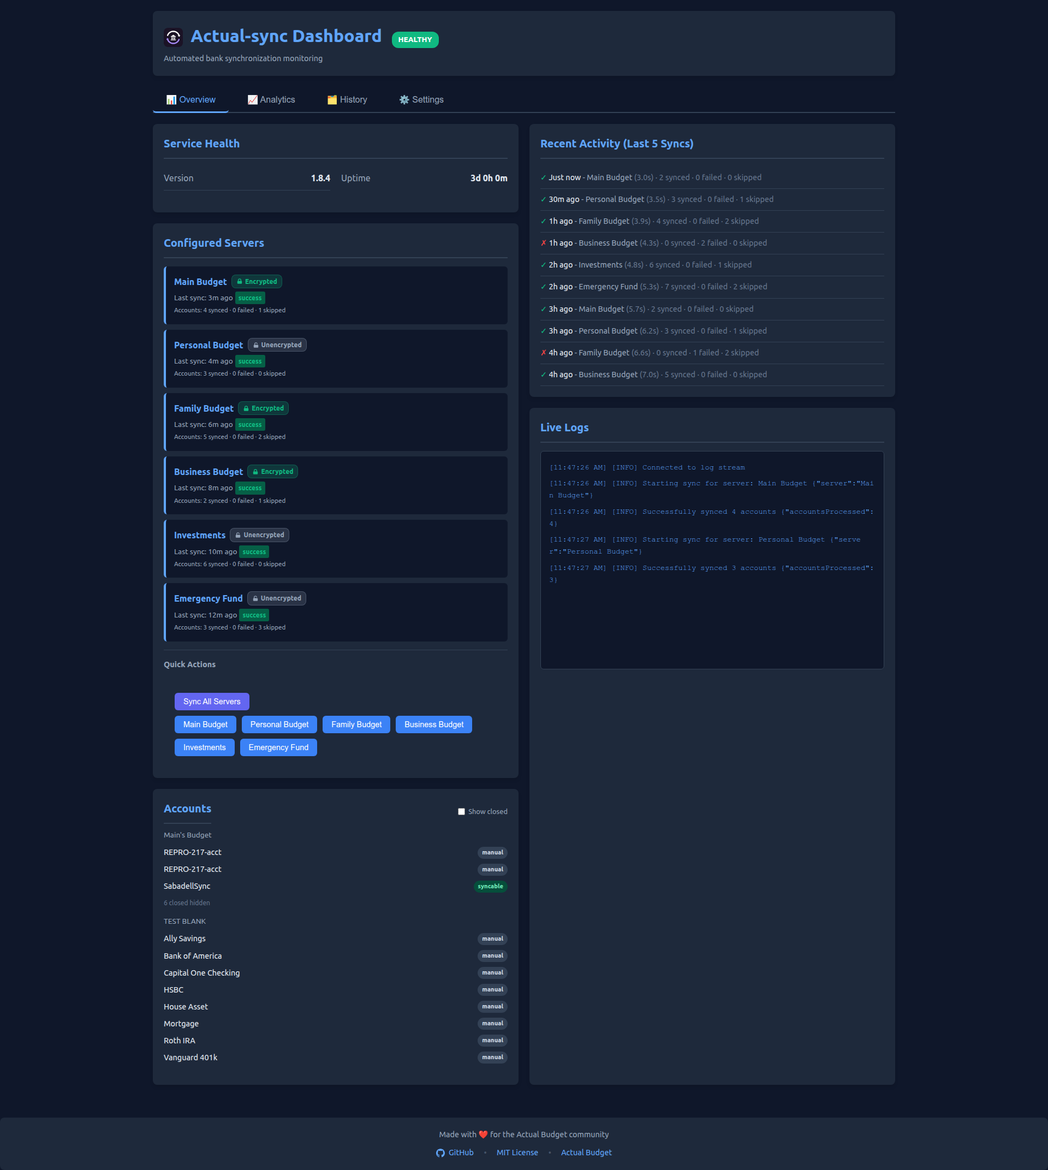This screenshot has width=1048, height=1170.
Task: Visit the Actual Budget footer link
Action: click(x=586, y=1153)
